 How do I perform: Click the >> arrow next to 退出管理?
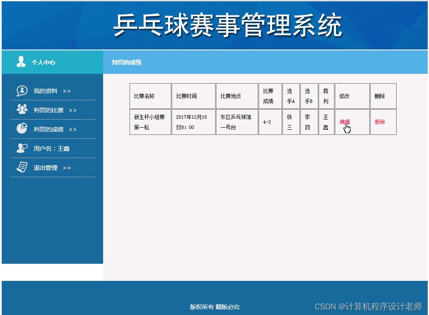pos(67,168)
